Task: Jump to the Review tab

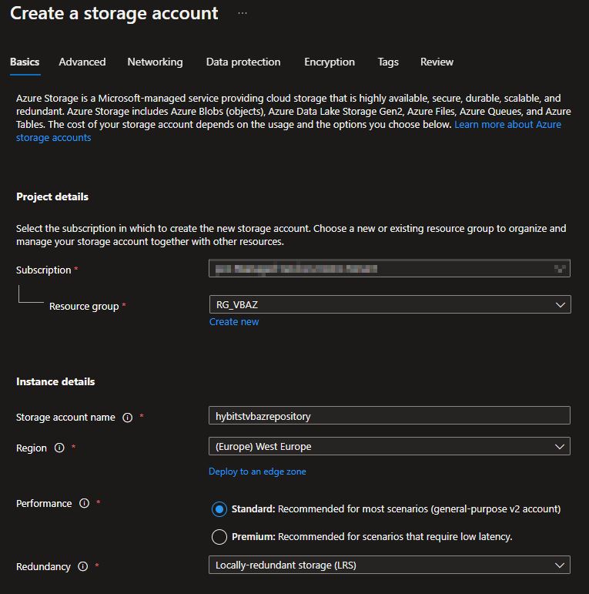Action: coord(437,62)
